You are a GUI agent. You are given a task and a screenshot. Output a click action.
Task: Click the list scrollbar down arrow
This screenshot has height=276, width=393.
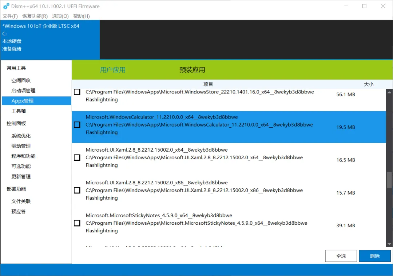389,244
